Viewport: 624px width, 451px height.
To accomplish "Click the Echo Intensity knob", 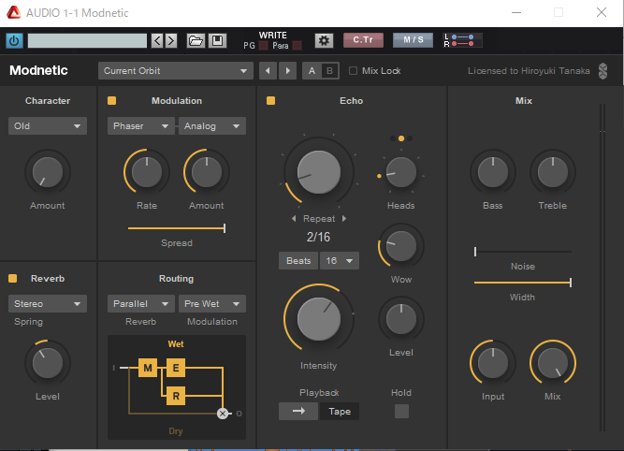I will tap(319, 318).
